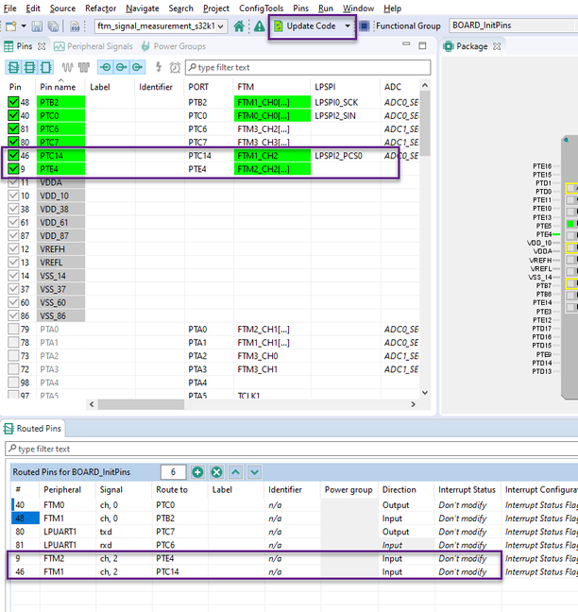Focus the Routed Pins filter text field
The height and width of the screenshot is (612, 578).
coord(291,449)
